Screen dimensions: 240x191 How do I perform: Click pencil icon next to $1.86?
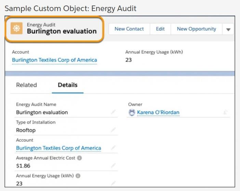(113, 165)
